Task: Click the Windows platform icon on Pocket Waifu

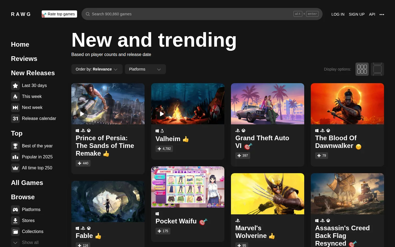Action: (157, 214)
